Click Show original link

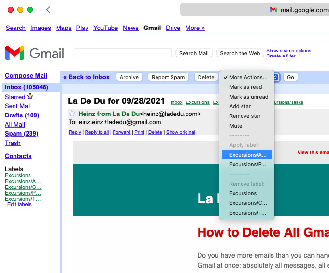(x=181, y=132)
